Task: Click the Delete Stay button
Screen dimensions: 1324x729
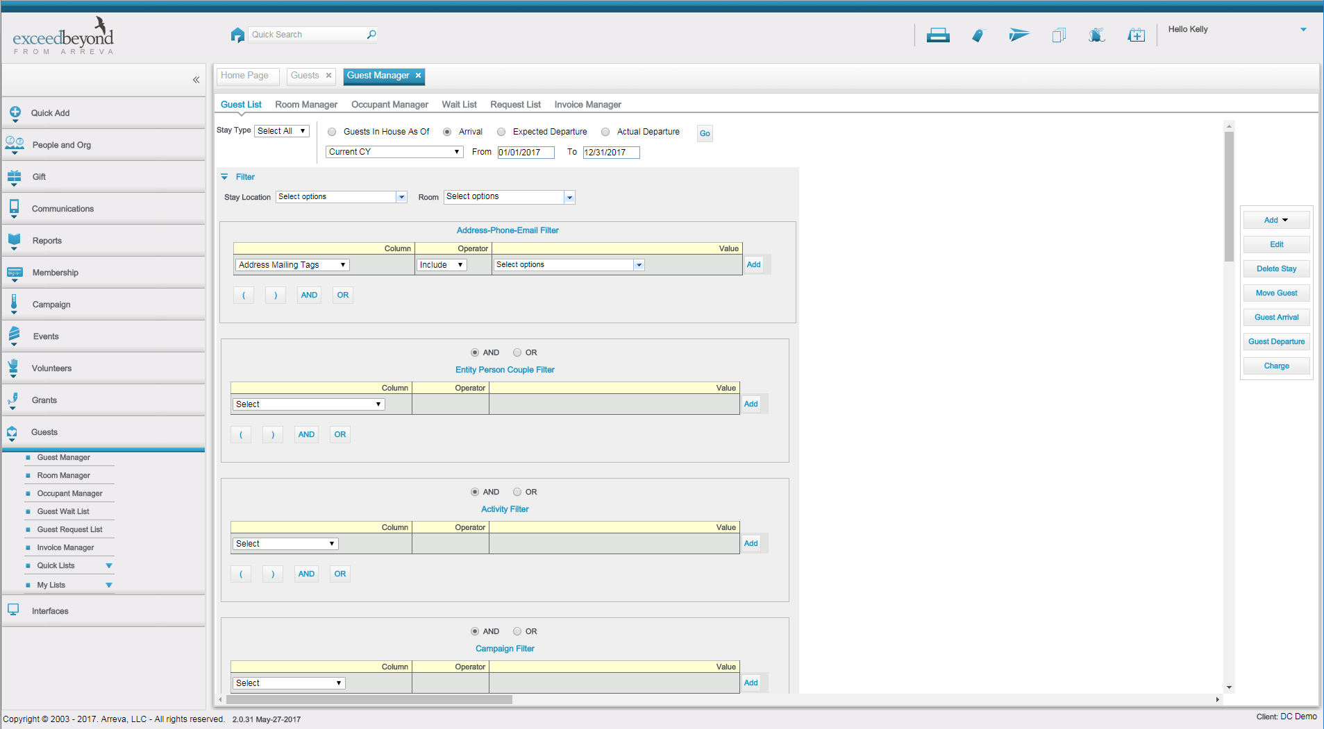Action: click(x=1276, y=268)
